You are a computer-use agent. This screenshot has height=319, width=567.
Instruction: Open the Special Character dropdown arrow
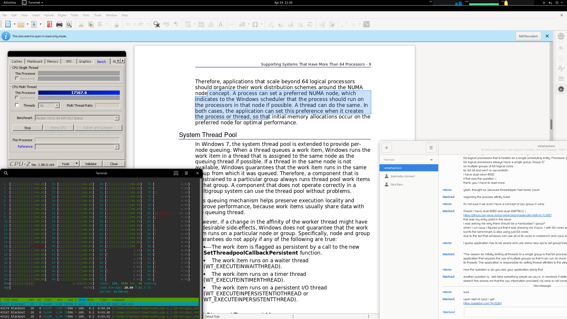pyautogui.click(x=262, y=25)
